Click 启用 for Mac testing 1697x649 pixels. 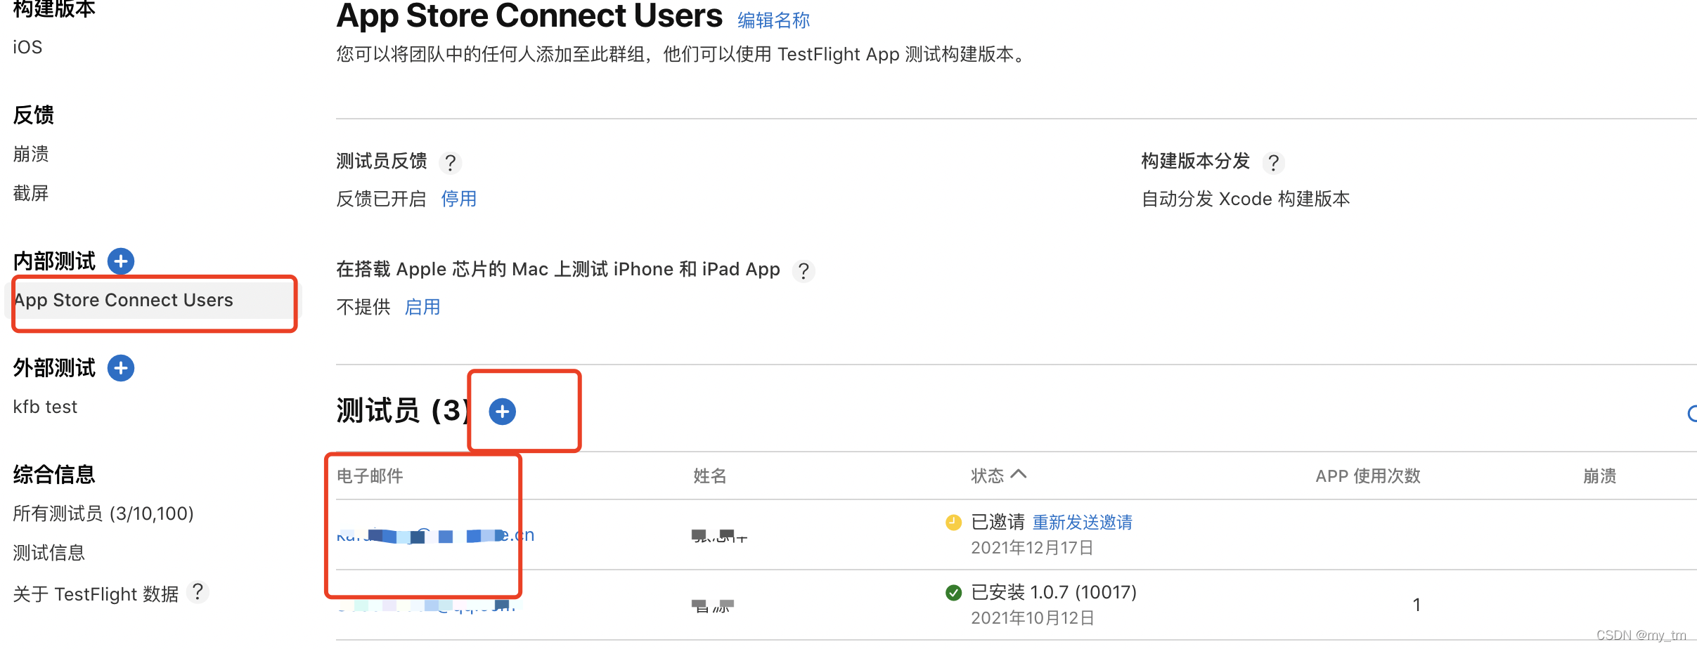coord(422,307)
